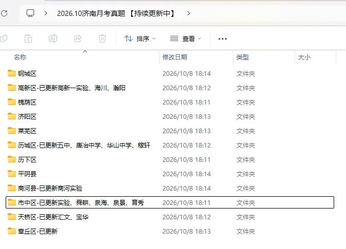
Task: Click the modified date of 济阳区 folder
Action: click(187, 117)
